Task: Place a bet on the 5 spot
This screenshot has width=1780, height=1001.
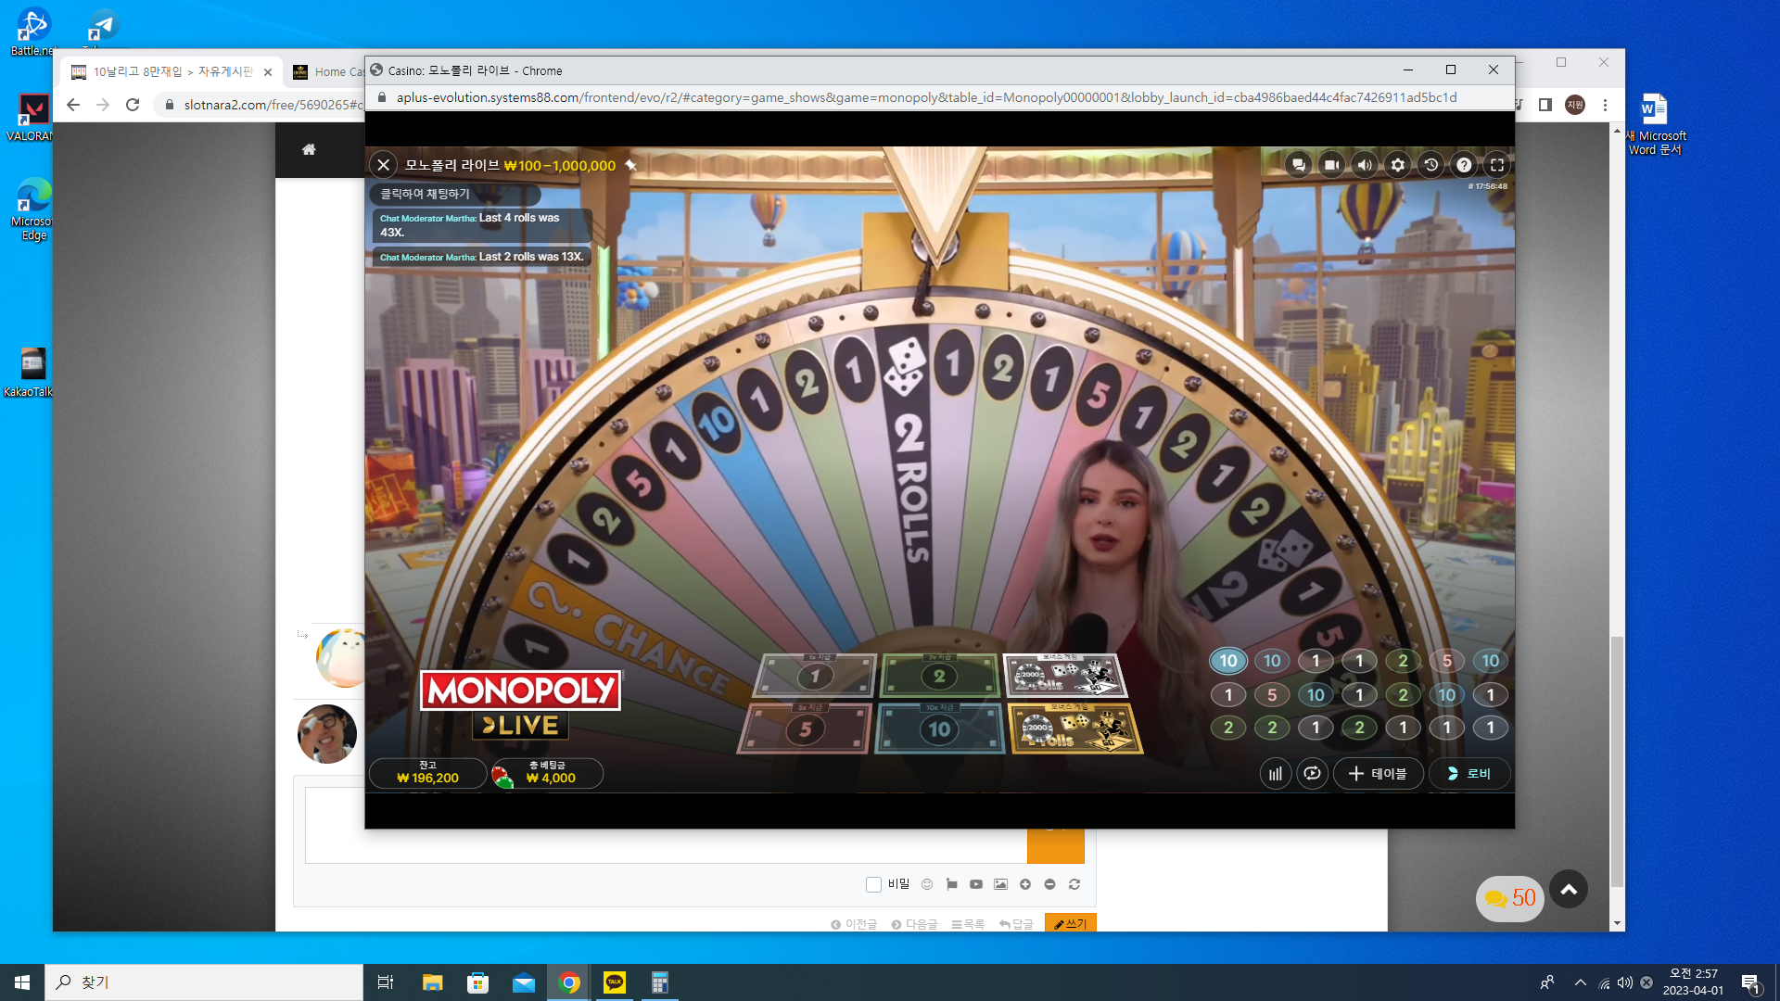Action: click(805, 729)
